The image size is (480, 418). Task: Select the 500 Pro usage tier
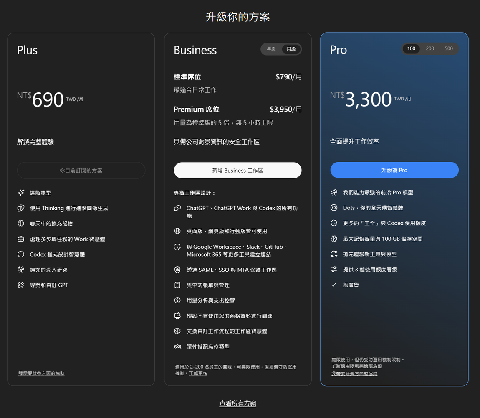click(x=449, y=48)
